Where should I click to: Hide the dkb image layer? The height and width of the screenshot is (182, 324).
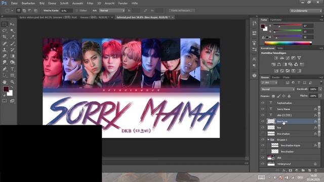[263, 158]
